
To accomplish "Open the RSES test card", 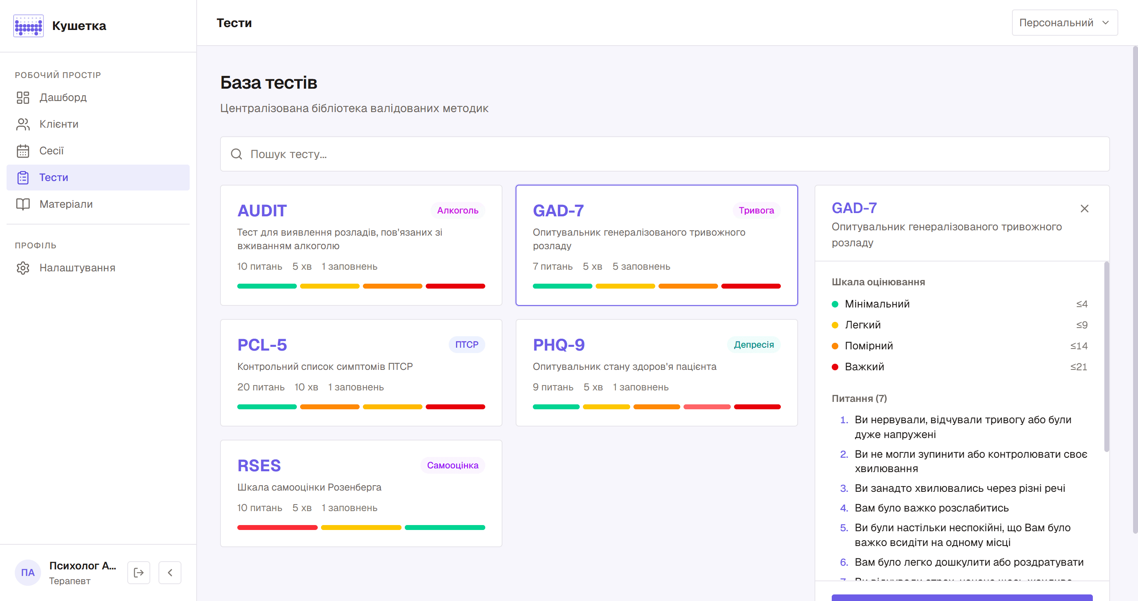I will point(361,493).
